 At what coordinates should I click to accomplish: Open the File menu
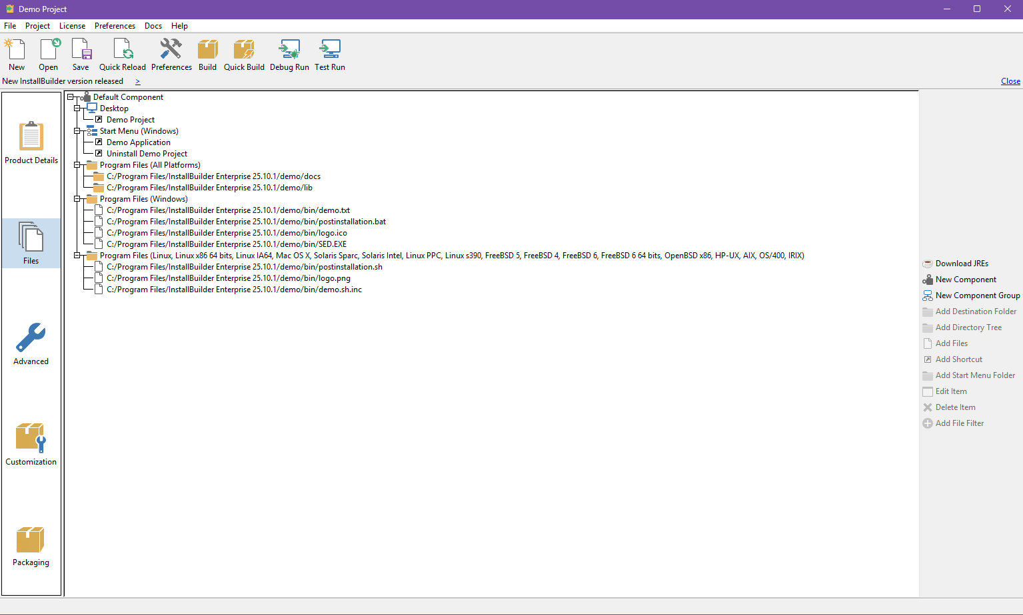coord(10,26)
